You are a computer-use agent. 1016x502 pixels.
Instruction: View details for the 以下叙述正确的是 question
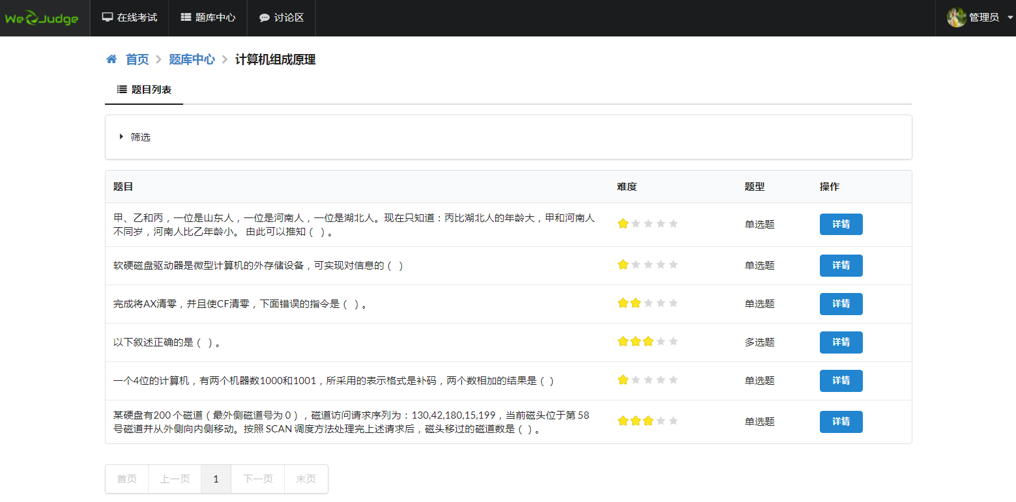click(841, 342)
